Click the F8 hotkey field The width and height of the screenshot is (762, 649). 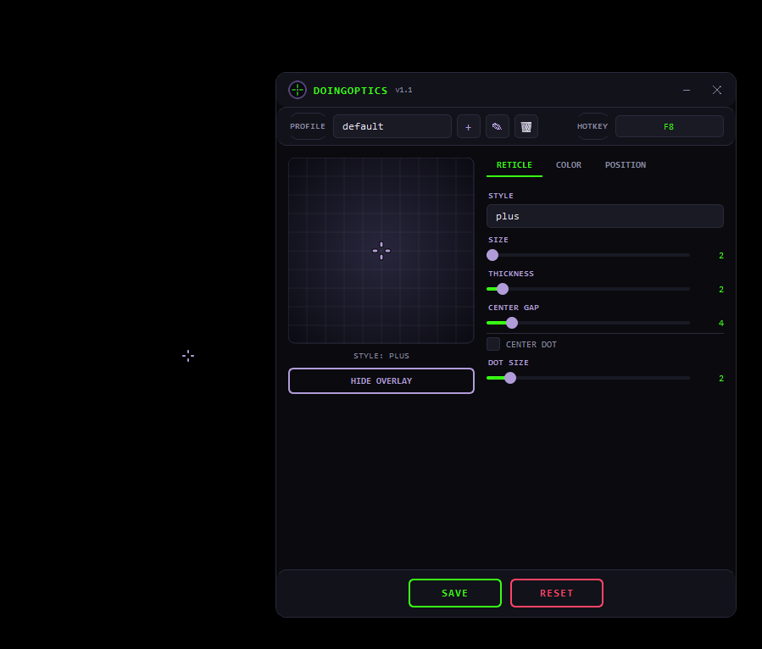pyautogui.click(x=669, y=126)
